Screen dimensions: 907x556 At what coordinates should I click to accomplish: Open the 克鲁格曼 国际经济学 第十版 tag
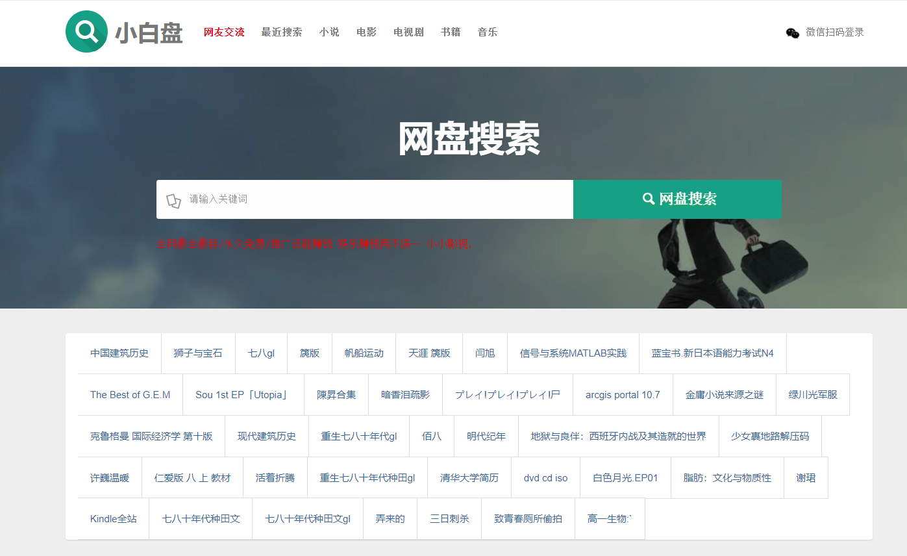click(151, 436)
